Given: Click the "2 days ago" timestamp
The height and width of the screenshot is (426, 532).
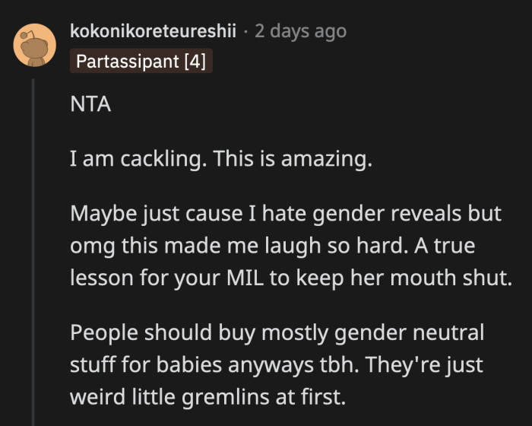Looking at the screenshot, I should (300, 31).
